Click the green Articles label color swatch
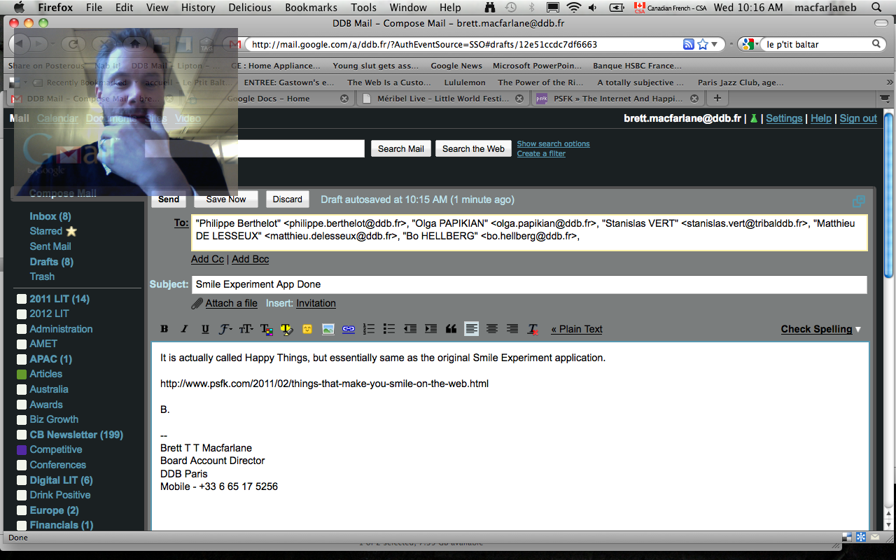This screenshot has width=896, height=560. click(x=22, y=374)
